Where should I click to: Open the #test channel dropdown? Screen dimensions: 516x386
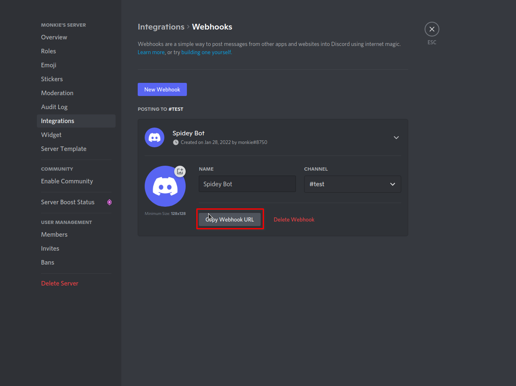point(352,184)
